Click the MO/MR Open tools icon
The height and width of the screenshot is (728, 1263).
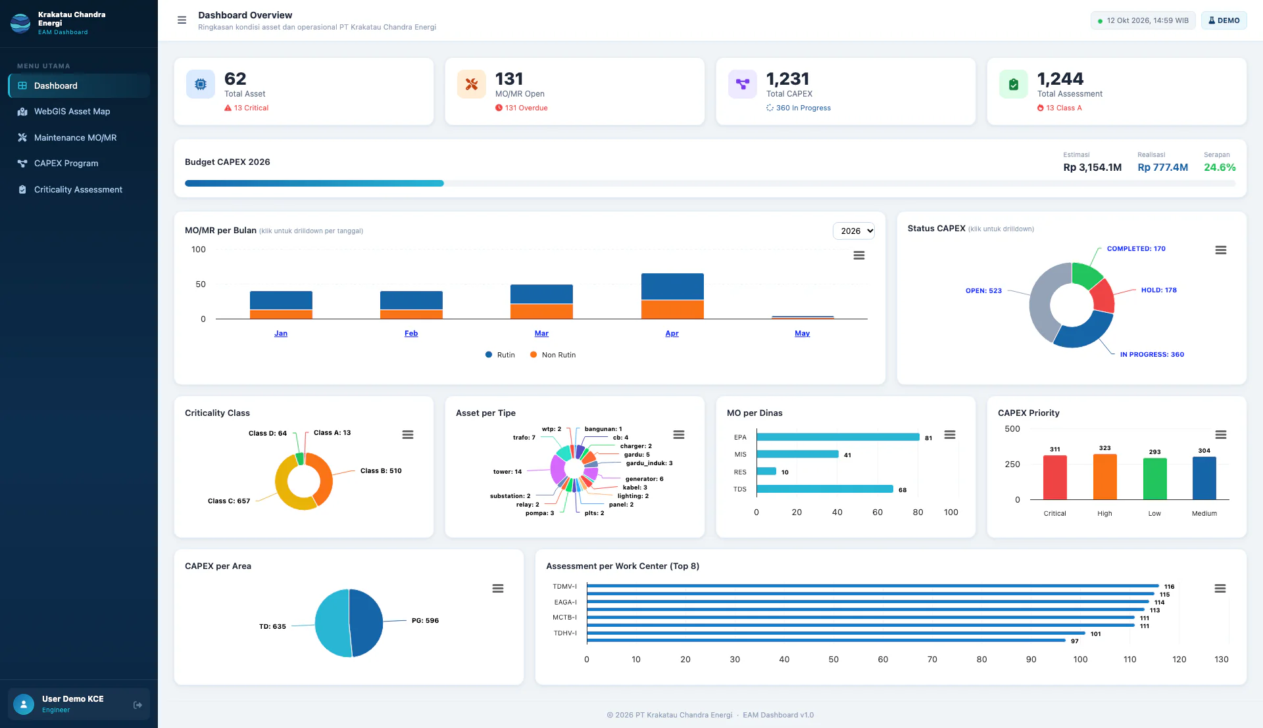[x=472, y=84]
